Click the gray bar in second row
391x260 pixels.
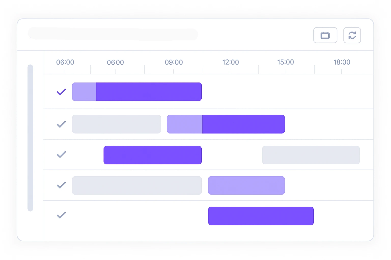tap(116, 124)
